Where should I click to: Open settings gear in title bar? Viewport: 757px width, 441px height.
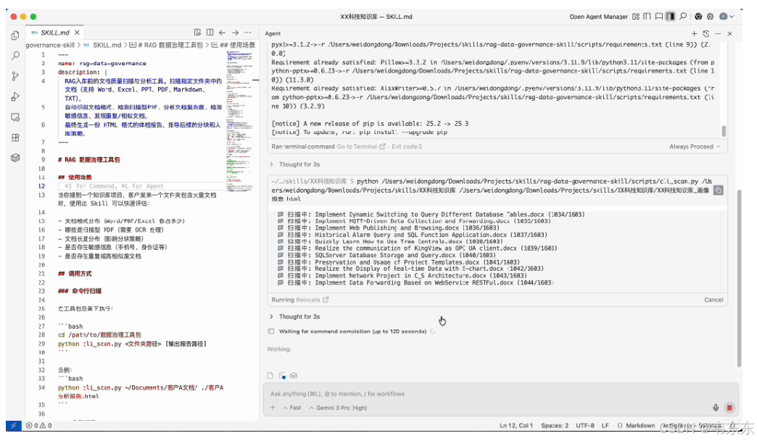pyautogui.click(x=710, y=17)
